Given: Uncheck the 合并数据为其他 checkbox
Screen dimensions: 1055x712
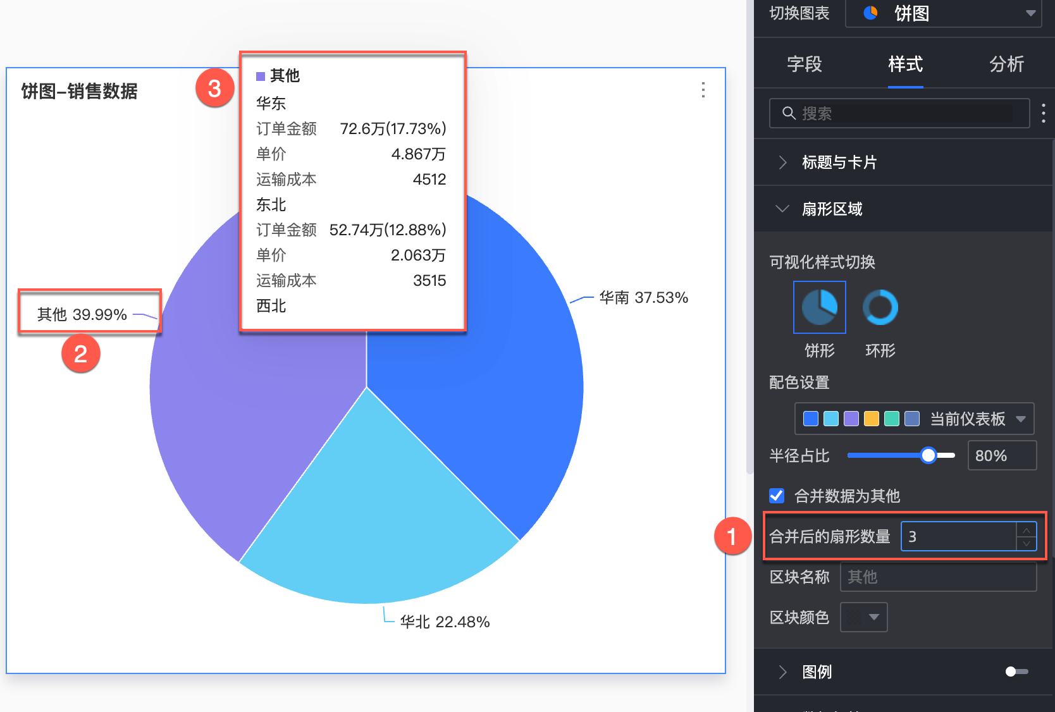Looking at the screenshot, I should [x=777, y=496].
